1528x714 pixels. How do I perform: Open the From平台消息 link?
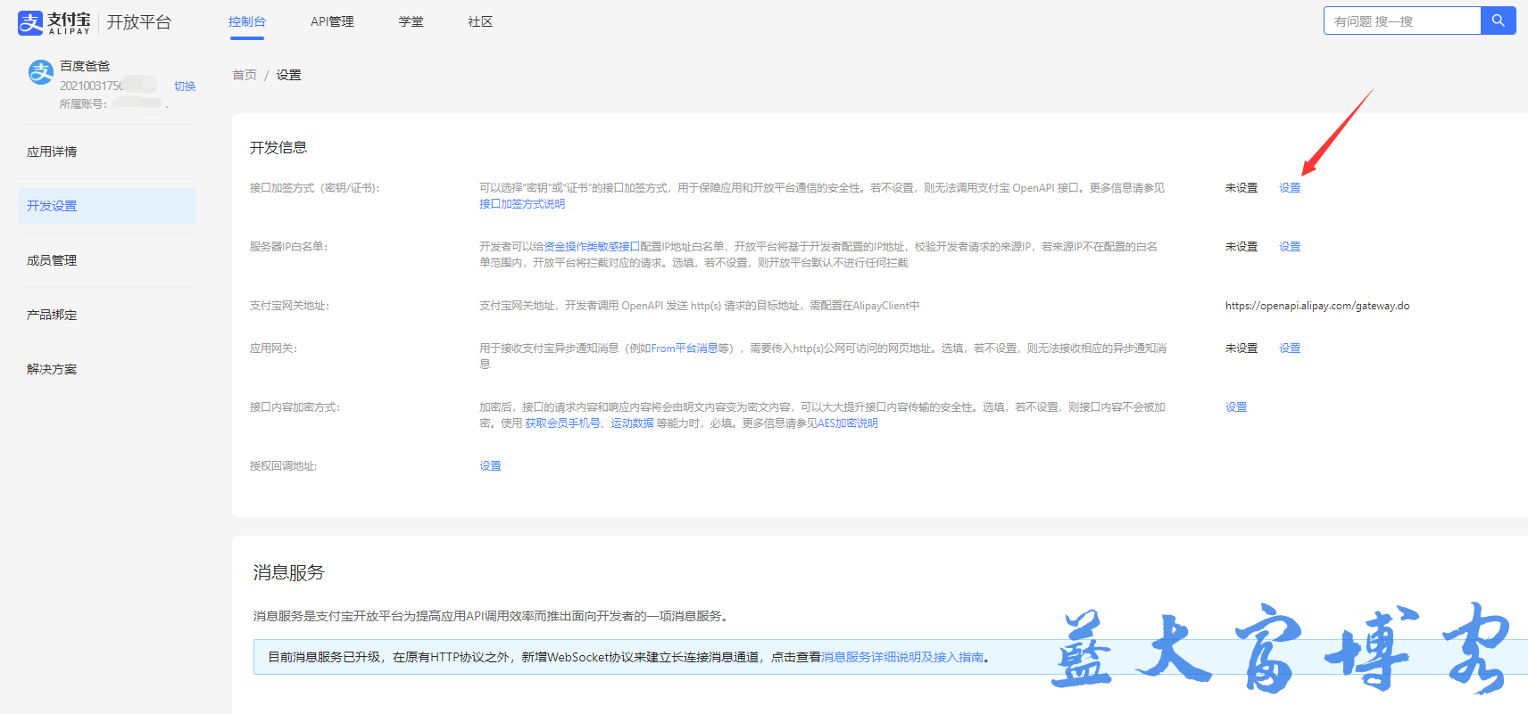[684, 349]
